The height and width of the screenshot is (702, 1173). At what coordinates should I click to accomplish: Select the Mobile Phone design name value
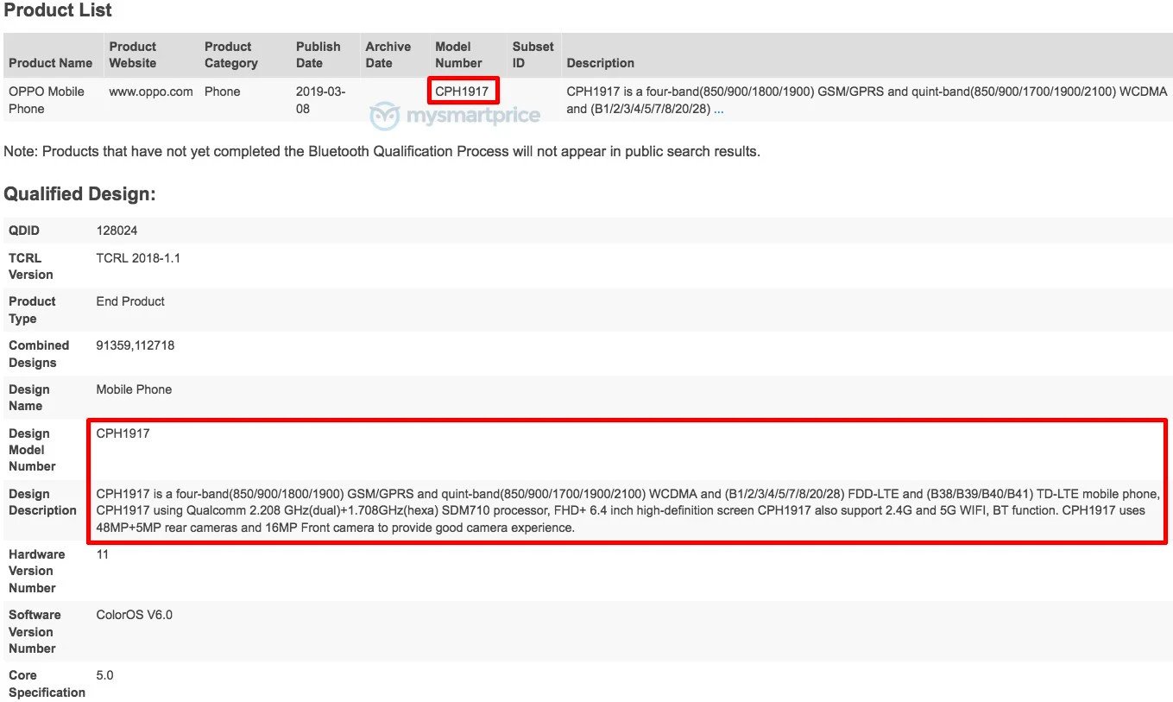coord(134,389)
